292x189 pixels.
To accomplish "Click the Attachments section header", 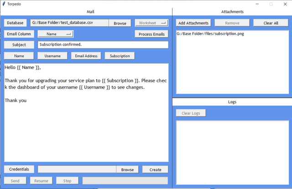I will point(232,12).
